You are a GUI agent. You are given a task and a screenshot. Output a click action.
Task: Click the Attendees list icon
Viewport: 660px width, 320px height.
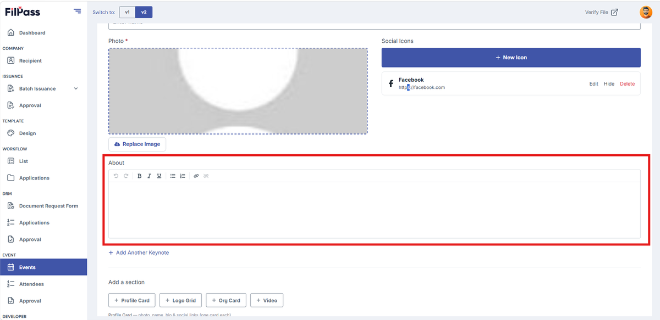(x=11, y=284)
